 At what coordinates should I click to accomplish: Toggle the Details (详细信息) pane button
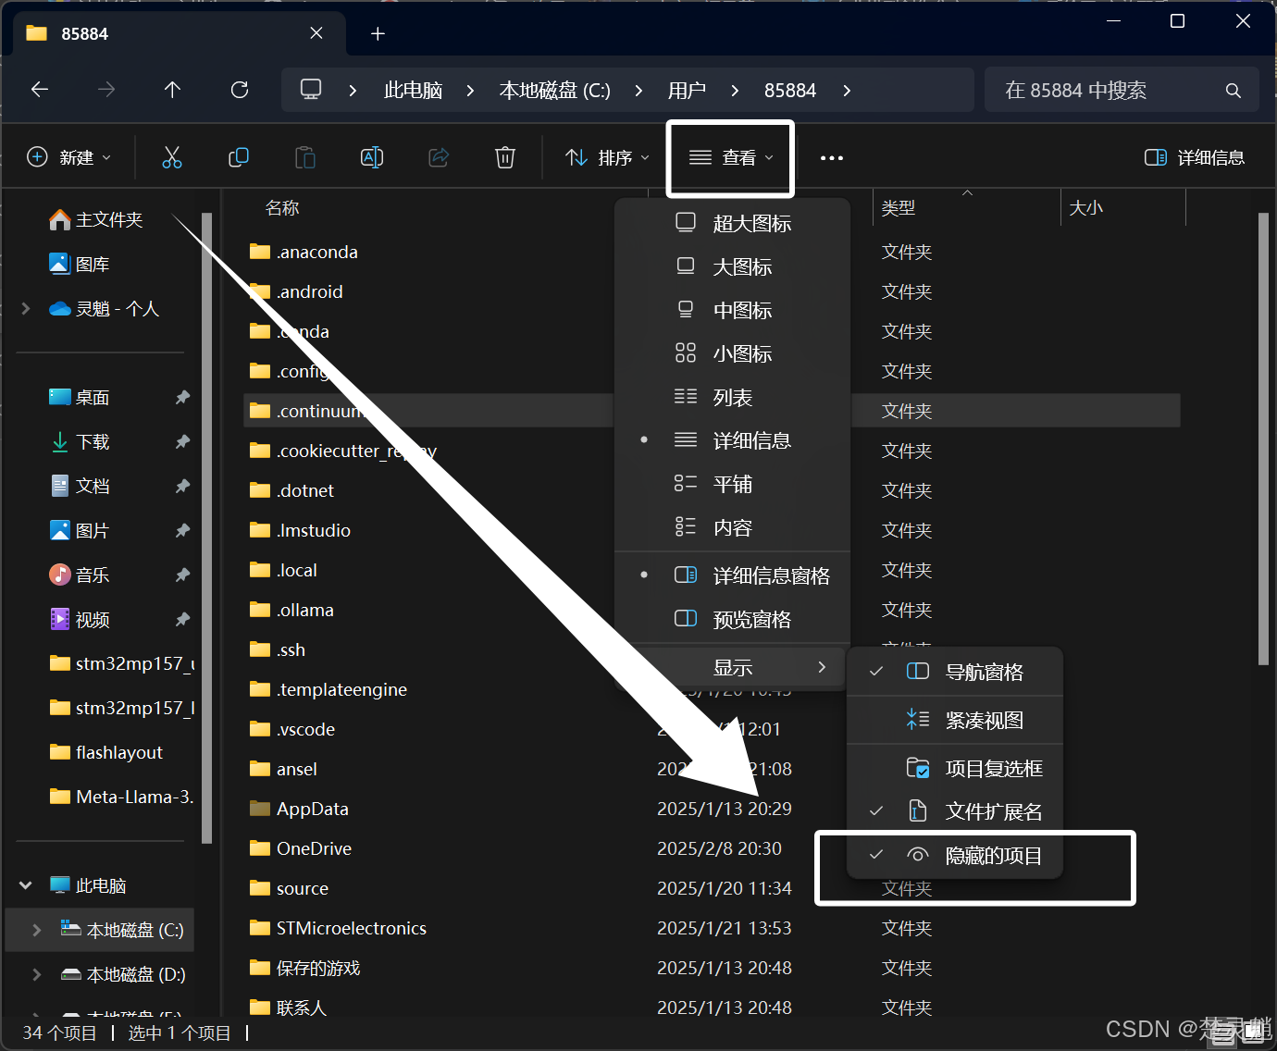pos(1195,157)
